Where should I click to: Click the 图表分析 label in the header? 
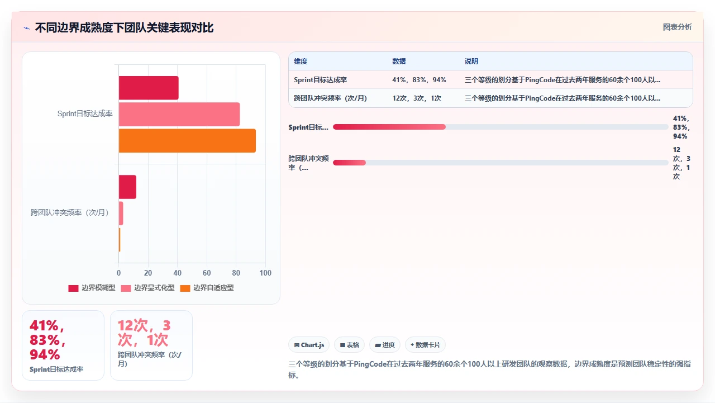pos(677,27)
